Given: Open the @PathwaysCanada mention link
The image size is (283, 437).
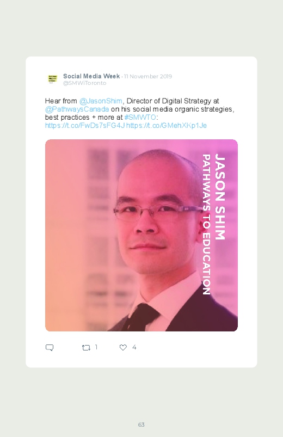Looking at the screenshot, I should 77,109.
